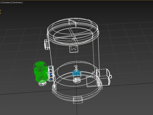Click the small knob on the right outlet box

point(111,77)
